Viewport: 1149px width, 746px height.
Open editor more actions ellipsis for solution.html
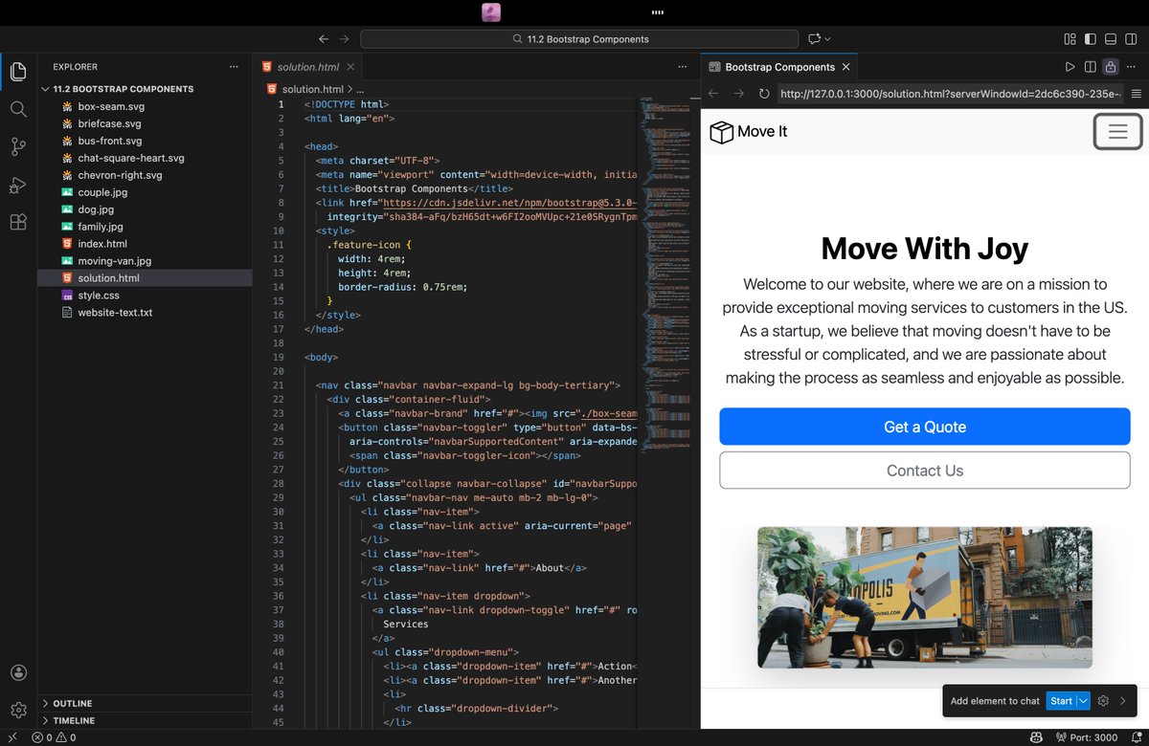pos(682,67)
